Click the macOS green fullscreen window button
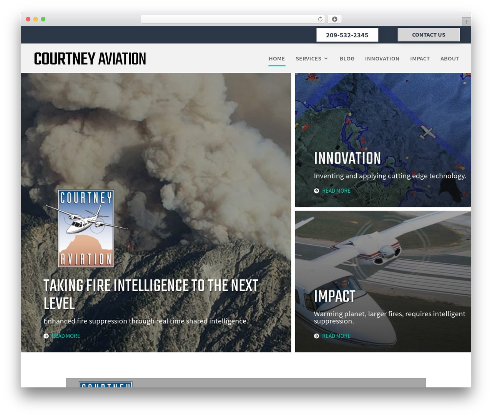Image resolution: width=492 pixels, height=417 pixels. [43, 19]
